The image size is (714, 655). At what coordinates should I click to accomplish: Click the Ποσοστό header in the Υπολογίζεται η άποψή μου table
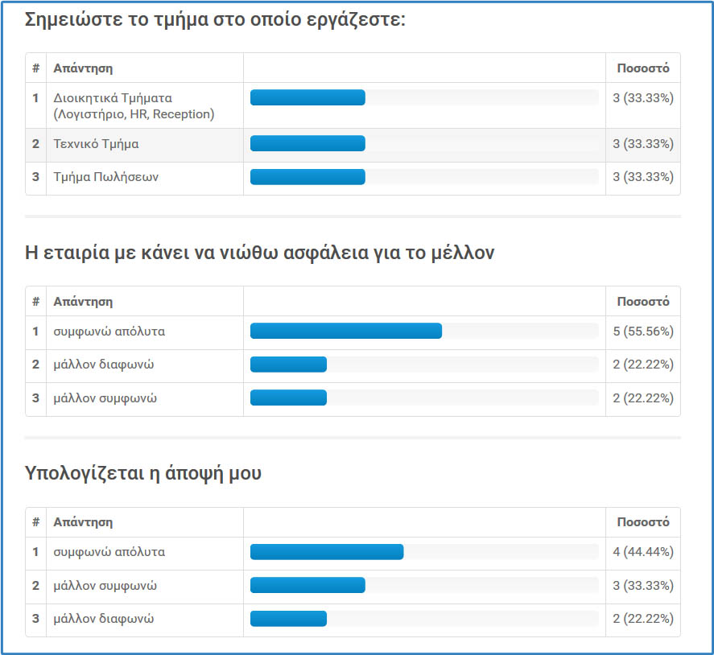point(642,522)
